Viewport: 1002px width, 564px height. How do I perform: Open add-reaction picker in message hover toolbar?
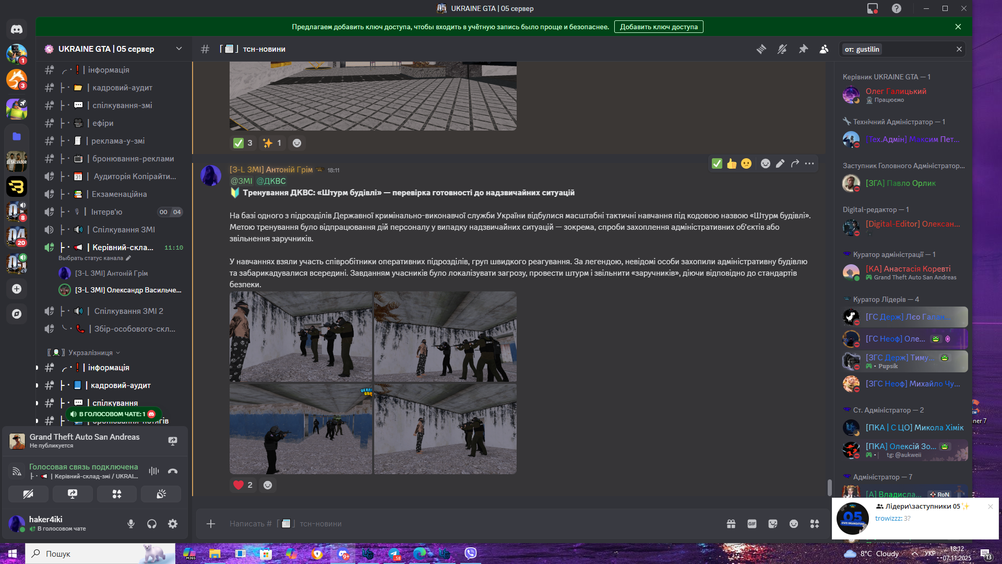coord(766,164)
